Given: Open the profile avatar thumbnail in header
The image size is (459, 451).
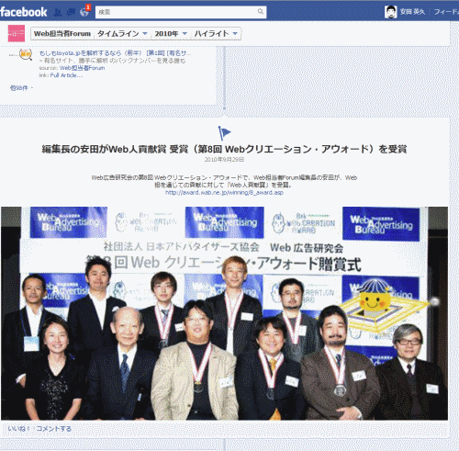Looking at the screenshot, I should (391, 12).
